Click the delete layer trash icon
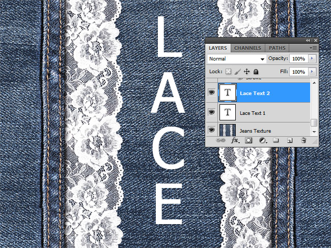The height and width of the screenshot is (248, 331). click(x=304, y=141)
